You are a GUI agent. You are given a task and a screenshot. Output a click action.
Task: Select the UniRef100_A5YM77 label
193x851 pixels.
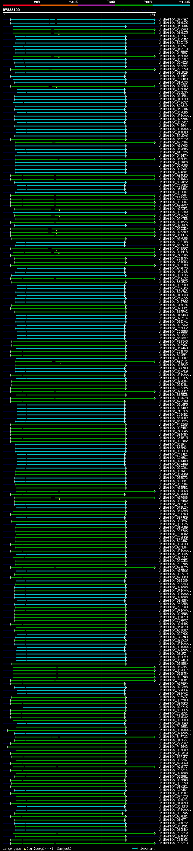[x=173, y=766]
